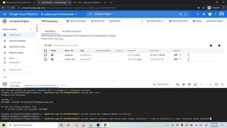
Task: Add a new Cloud Shell terminal tab
Action: (62, 85)
